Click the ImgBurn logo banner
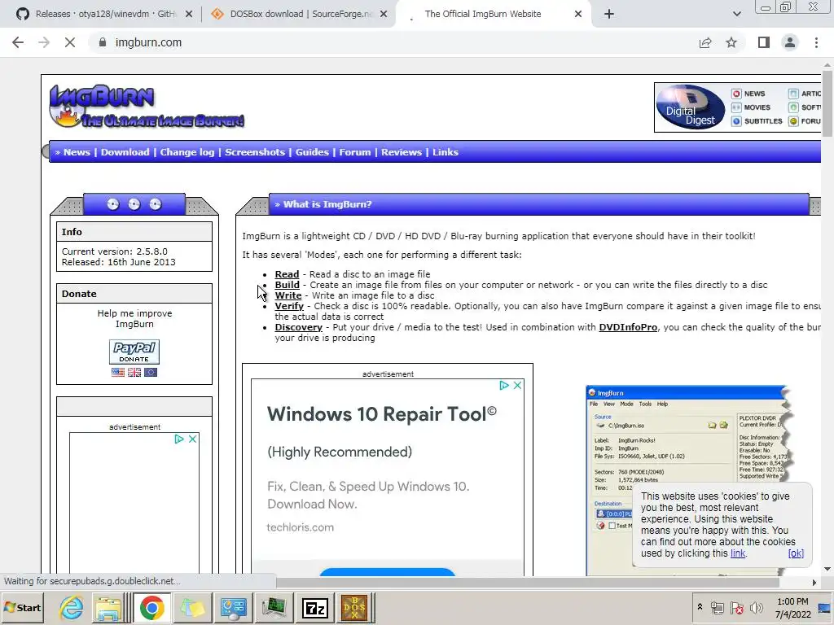The image size is (834, 625). [x=147, y=107]
